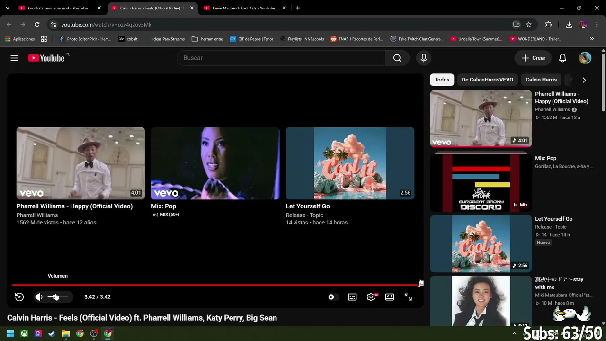
Task: Go back in the browser
Action: (9, 25)
